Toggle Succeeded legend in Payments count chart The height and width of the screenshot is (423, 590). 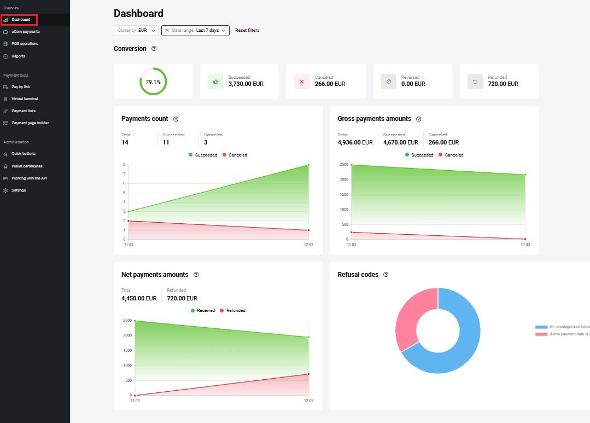point(203,155)
